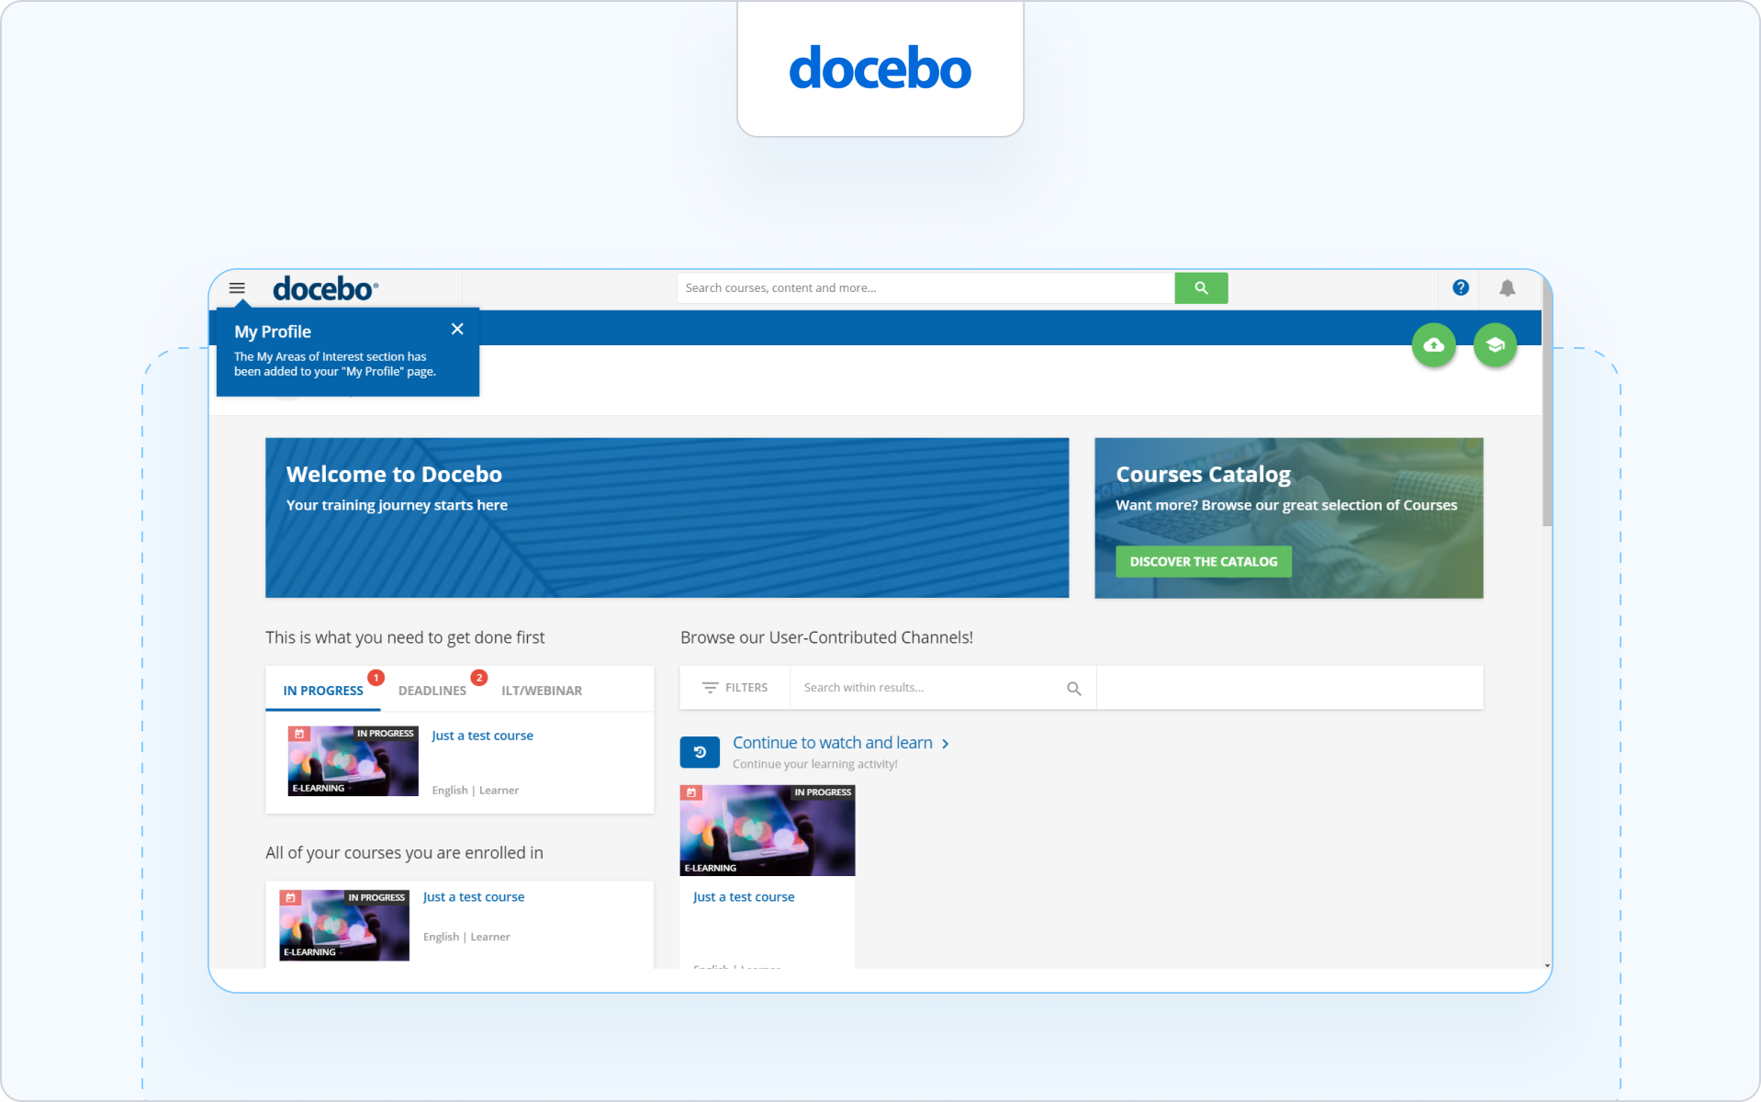Click the green cloud upload button
This screenshot has width=1761, height=1102.
[x=1433, y=345]
